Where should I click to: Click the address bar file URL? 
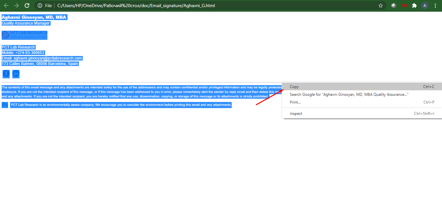(136, 6)
